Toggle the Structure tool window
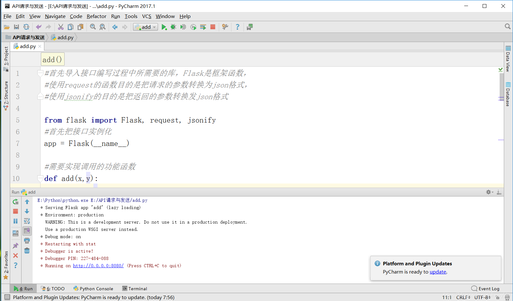This screenshot has width=513, height=301. click(6, 95)
